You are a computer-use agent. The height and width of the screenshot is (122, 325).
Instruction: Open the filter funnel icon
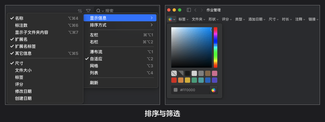point(88,11)
